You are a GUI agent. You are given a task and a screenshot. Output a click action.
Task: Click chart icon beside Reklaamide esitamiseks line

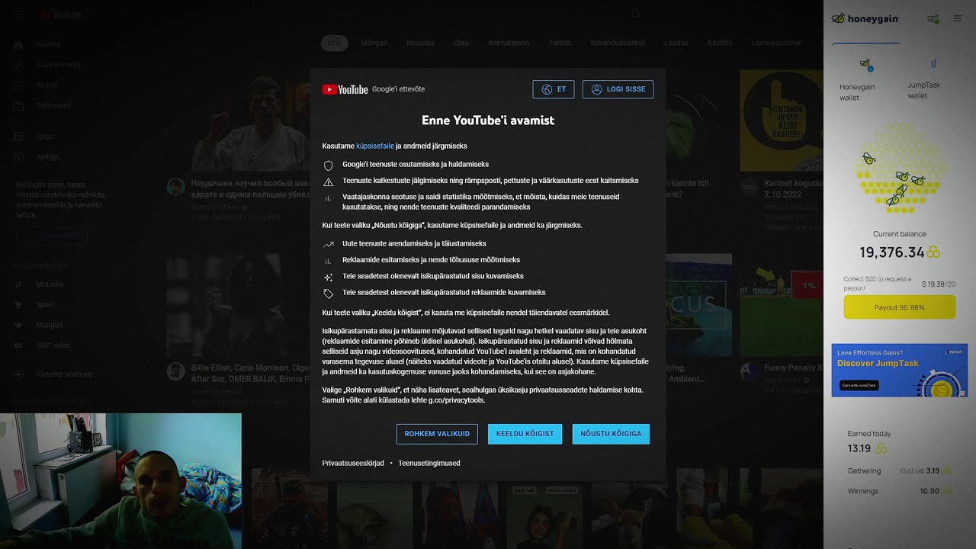click(329, 261)
